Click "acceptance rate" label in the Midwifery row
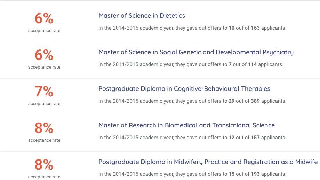This screenshot has height=180, width=320. 44,177
